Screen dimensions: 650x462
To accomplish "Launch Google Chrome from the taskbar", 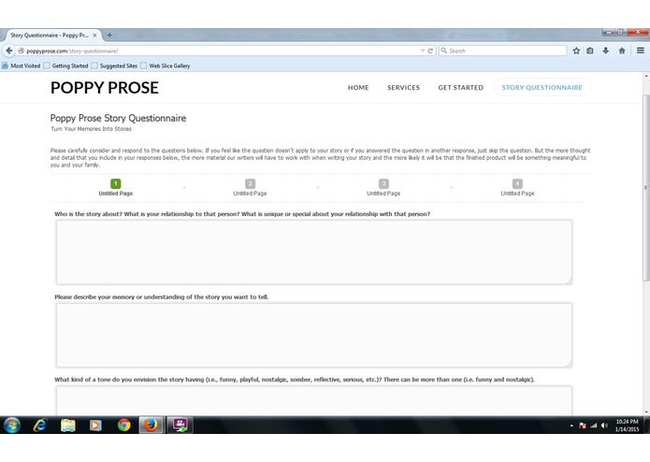I will pos(123,425).
